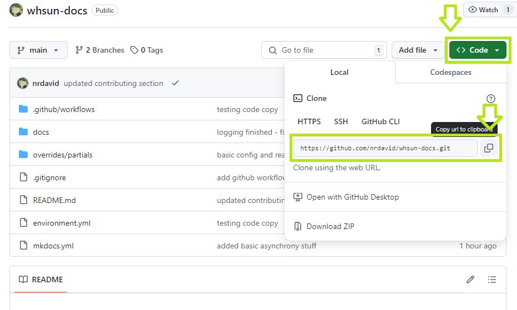Open the nrdavid author link

[x=46, y=83]
